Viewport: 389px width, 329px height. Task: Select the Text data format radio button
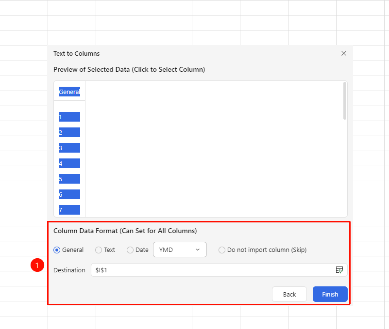99,250
